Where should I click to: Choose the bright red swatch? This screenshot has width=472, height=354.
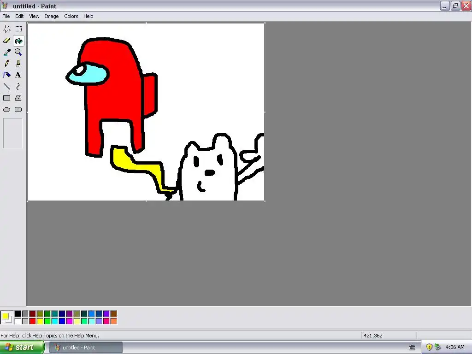(33, 321)
